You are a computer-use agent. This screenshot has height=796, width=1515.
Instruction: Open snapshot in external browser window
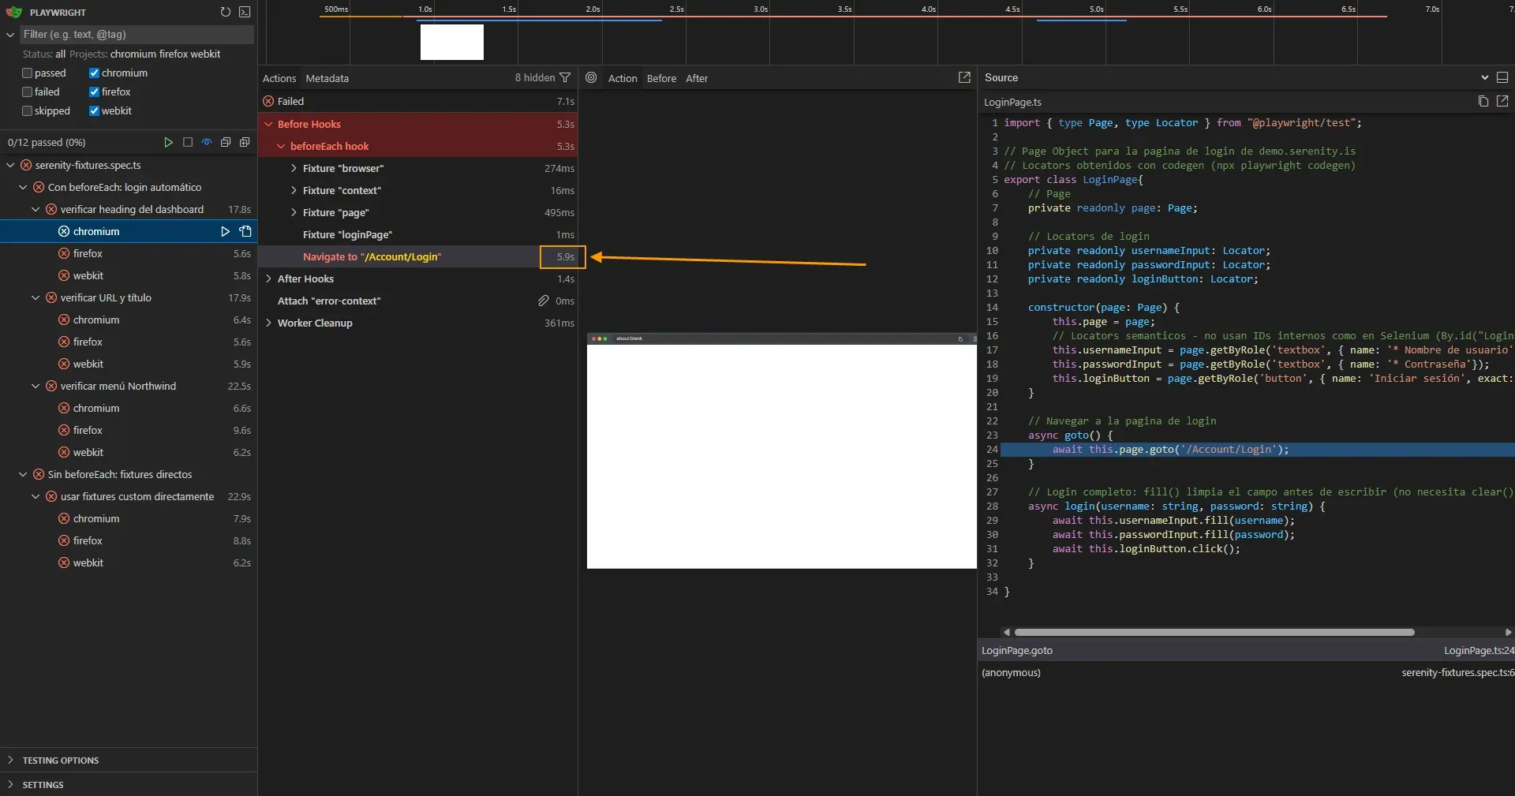click(965, 78)
